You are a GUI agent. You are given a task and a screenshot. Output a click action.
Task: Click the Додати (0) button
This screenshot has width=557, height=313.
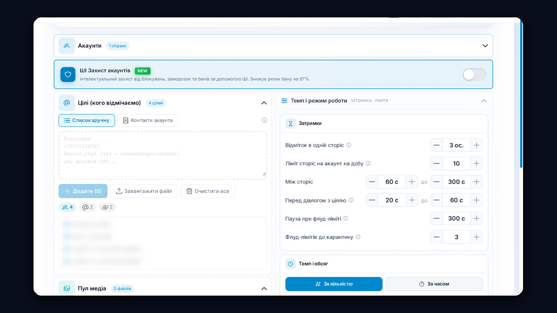(83, 191)
